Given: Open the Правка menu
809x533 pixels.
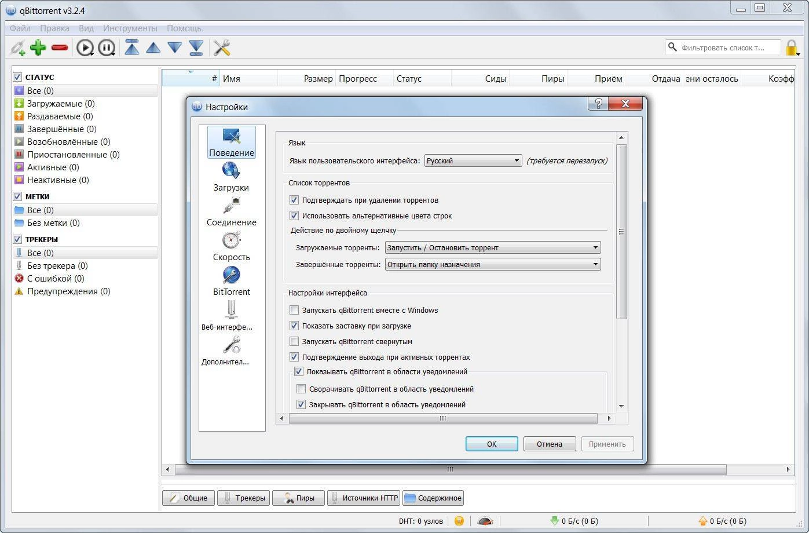Looking at the screenshot, I should (55, 28).
